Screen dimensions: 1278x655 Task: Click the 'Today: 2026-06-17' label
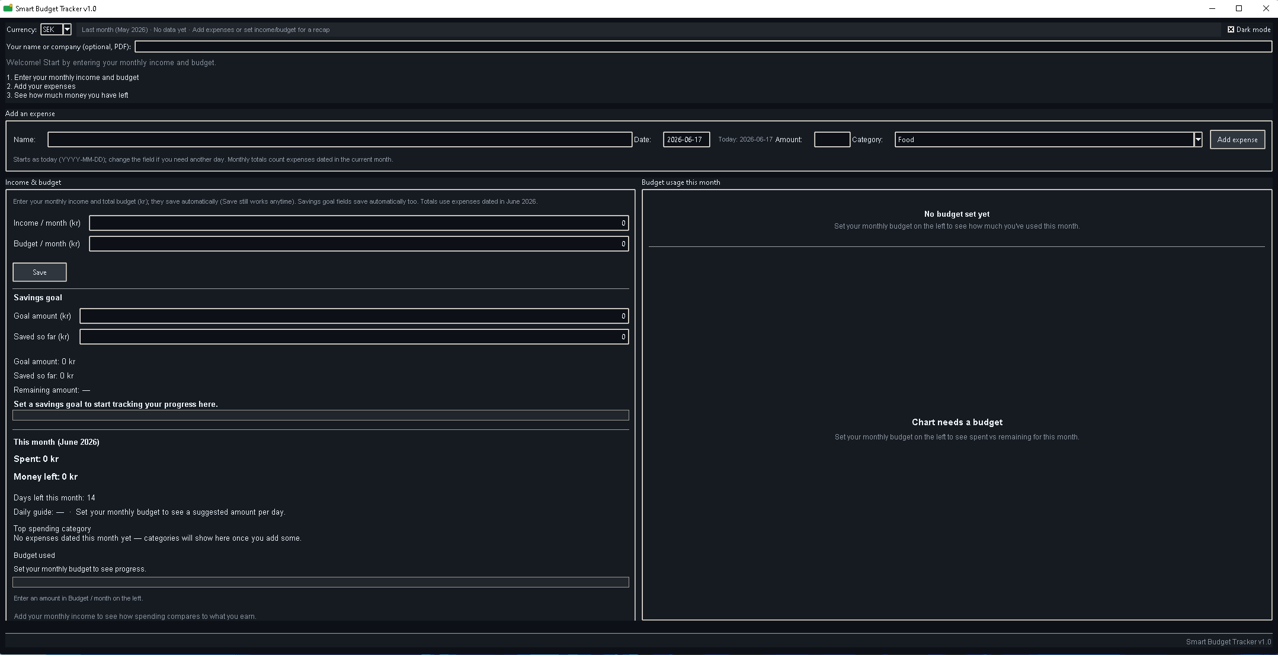pos(745,140)
